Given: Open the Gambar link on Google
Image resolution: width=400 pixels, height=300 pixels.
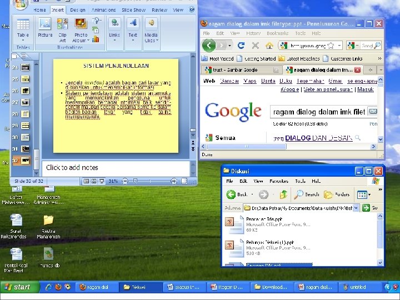Looking at the screenshot, I should click(x=229, y=81).
